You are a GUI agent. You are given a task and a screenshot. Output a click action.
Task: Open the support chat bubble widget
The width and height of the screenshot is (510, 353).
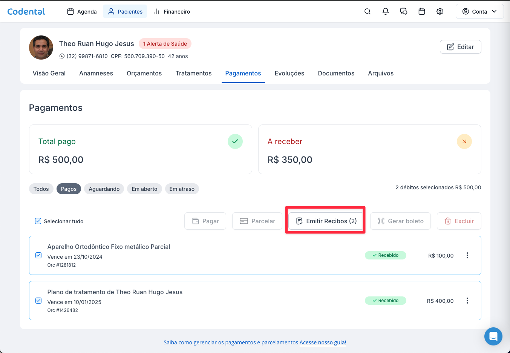pos(493,336)
